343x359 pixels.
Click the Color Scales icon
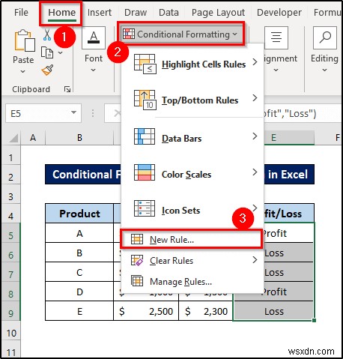click(145, 172)
